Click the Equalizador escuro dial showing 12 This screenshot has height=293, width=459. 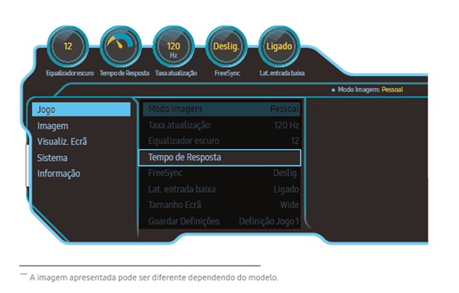coord(68,46)
